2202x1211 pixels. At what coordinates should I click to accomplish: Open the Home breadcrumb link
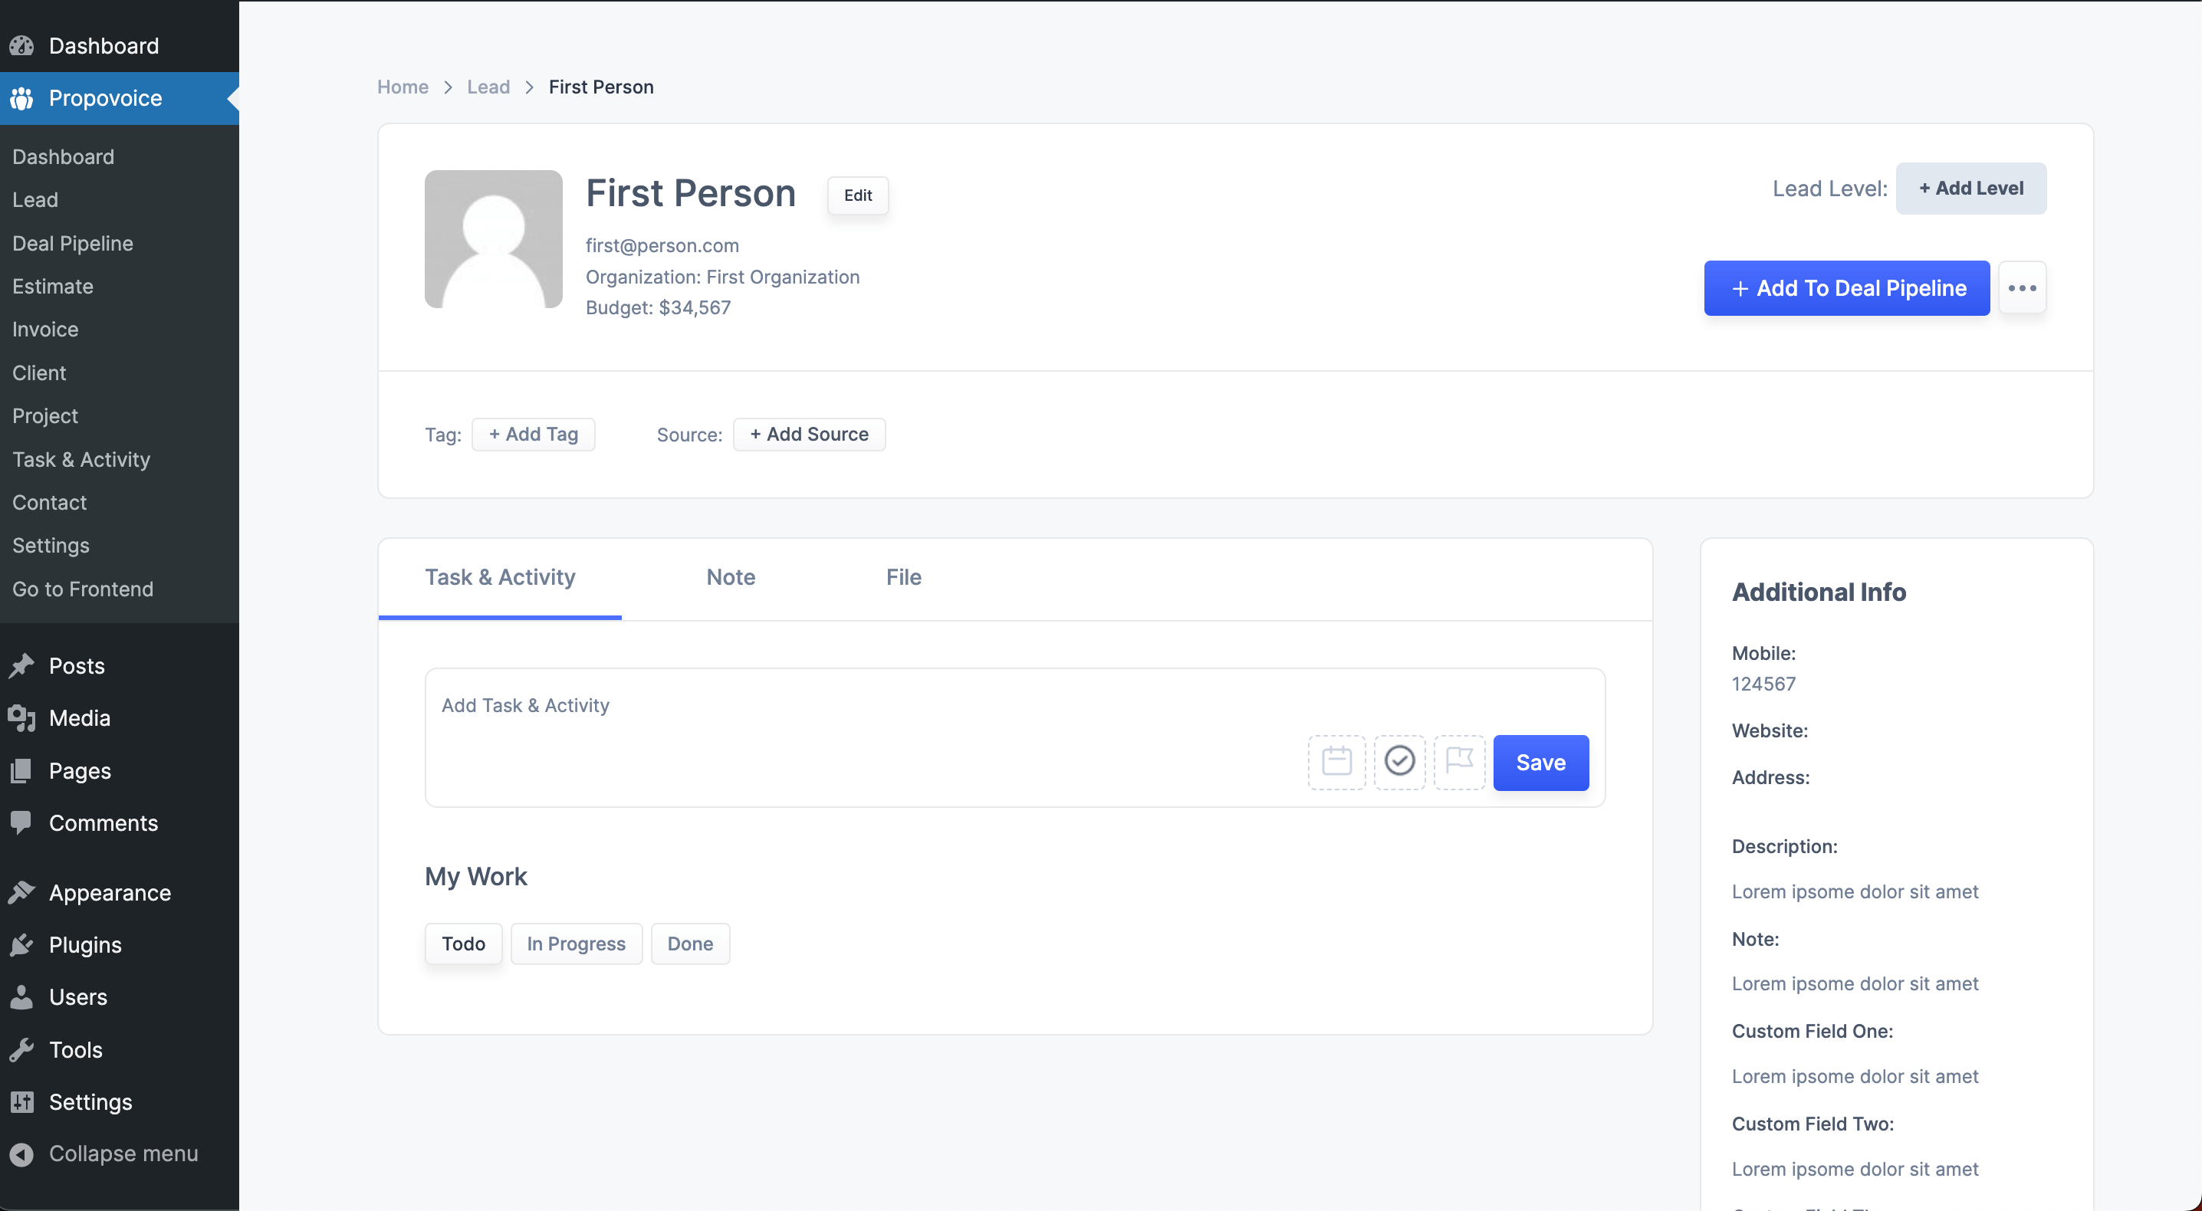(403, 87)
